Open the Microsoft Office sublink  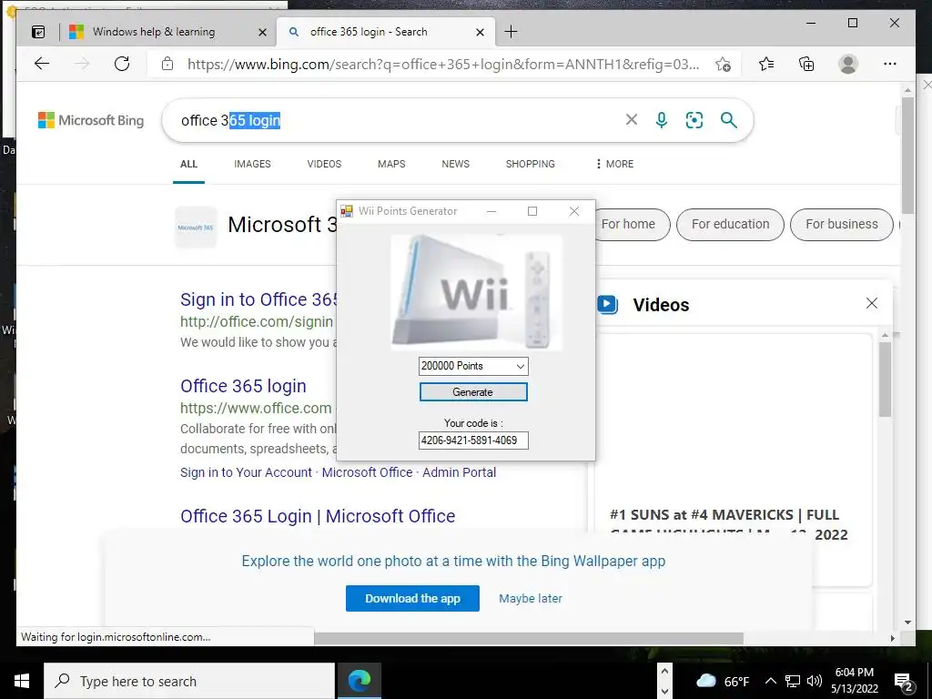click(x=367, y=472)
